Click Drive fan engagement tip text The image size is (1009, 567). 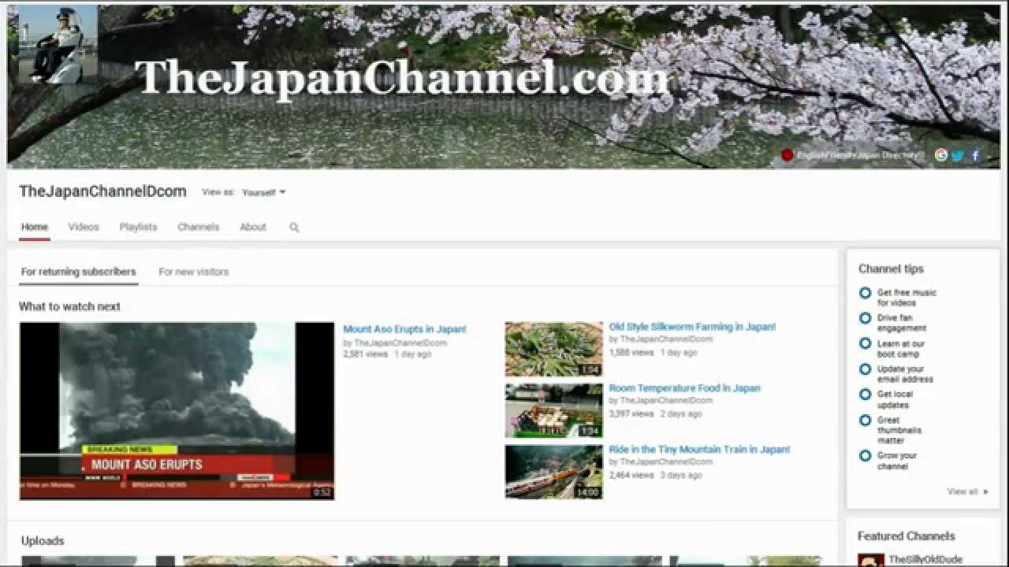pos(902,323)
